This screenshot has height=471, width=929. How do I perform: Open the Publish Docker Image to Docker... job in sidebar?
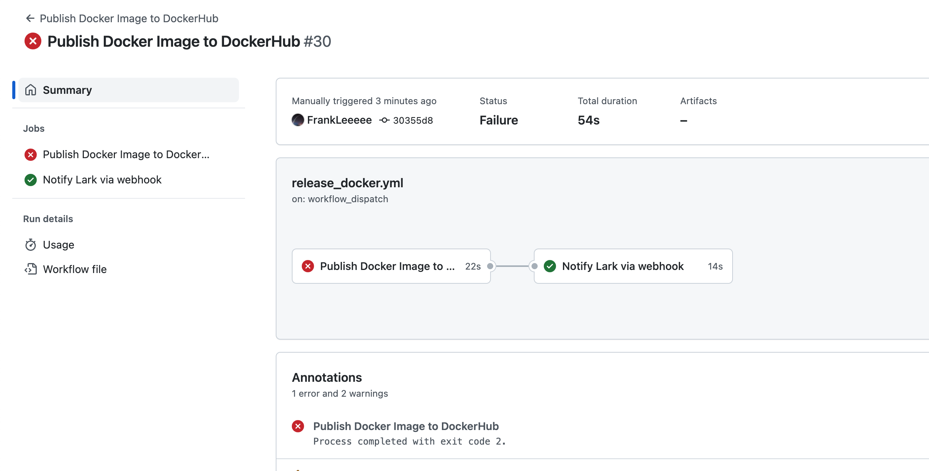click(x=126, y=154)
